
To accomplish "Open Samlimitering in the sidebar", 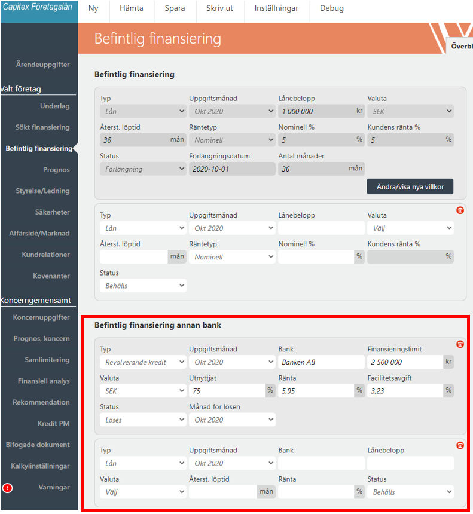I will coord(47,360).
